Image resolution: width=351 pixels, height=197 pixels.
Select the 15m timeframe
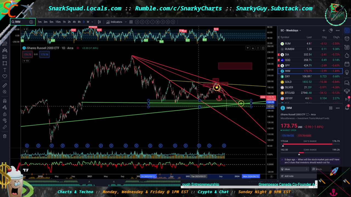tap(58, 22)
